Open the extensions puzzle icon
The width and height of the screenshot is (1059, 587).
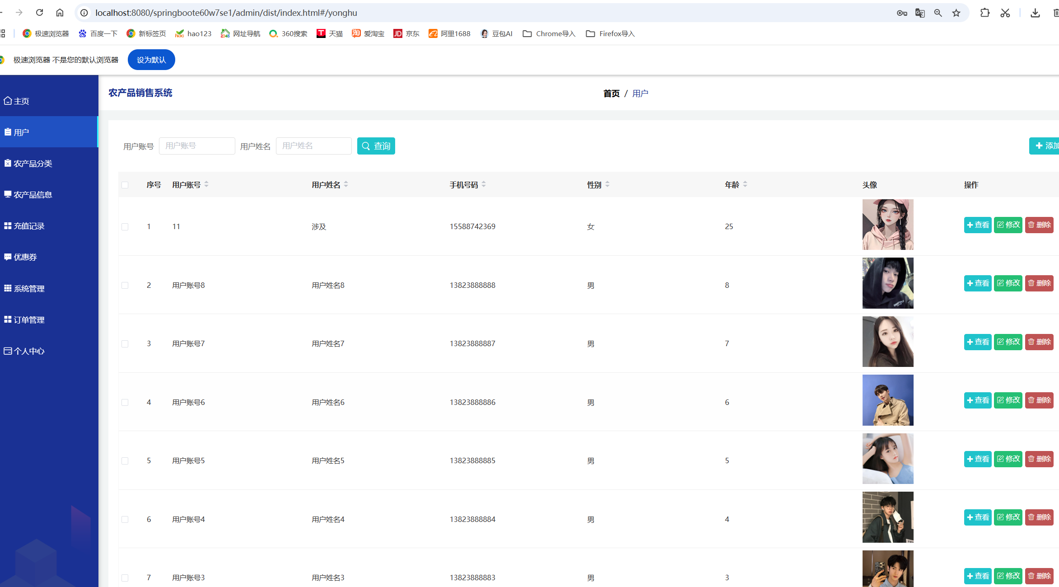[984, 13]
